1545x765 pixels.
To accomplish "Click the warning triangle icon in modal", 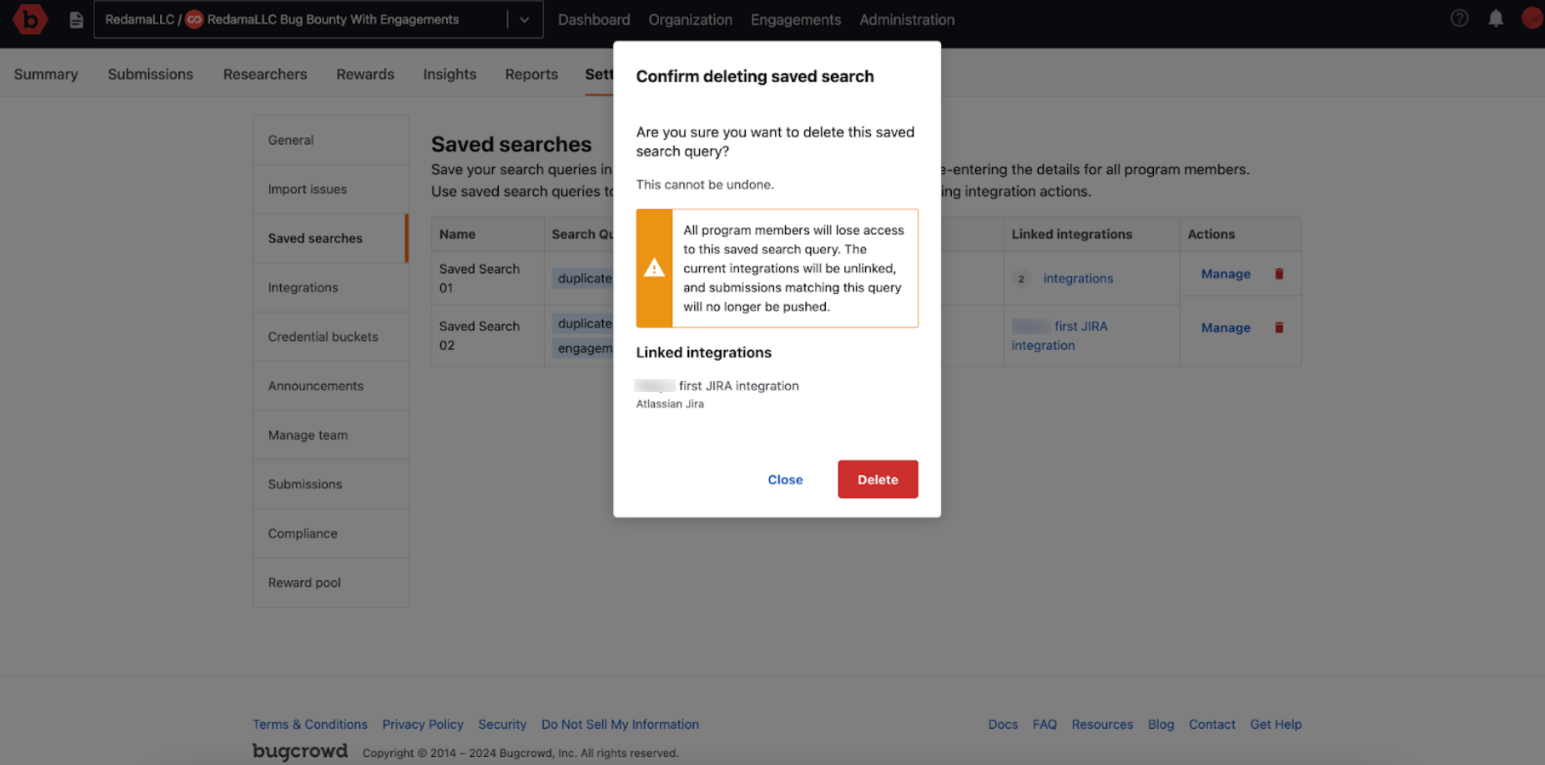I will (653, 267).
